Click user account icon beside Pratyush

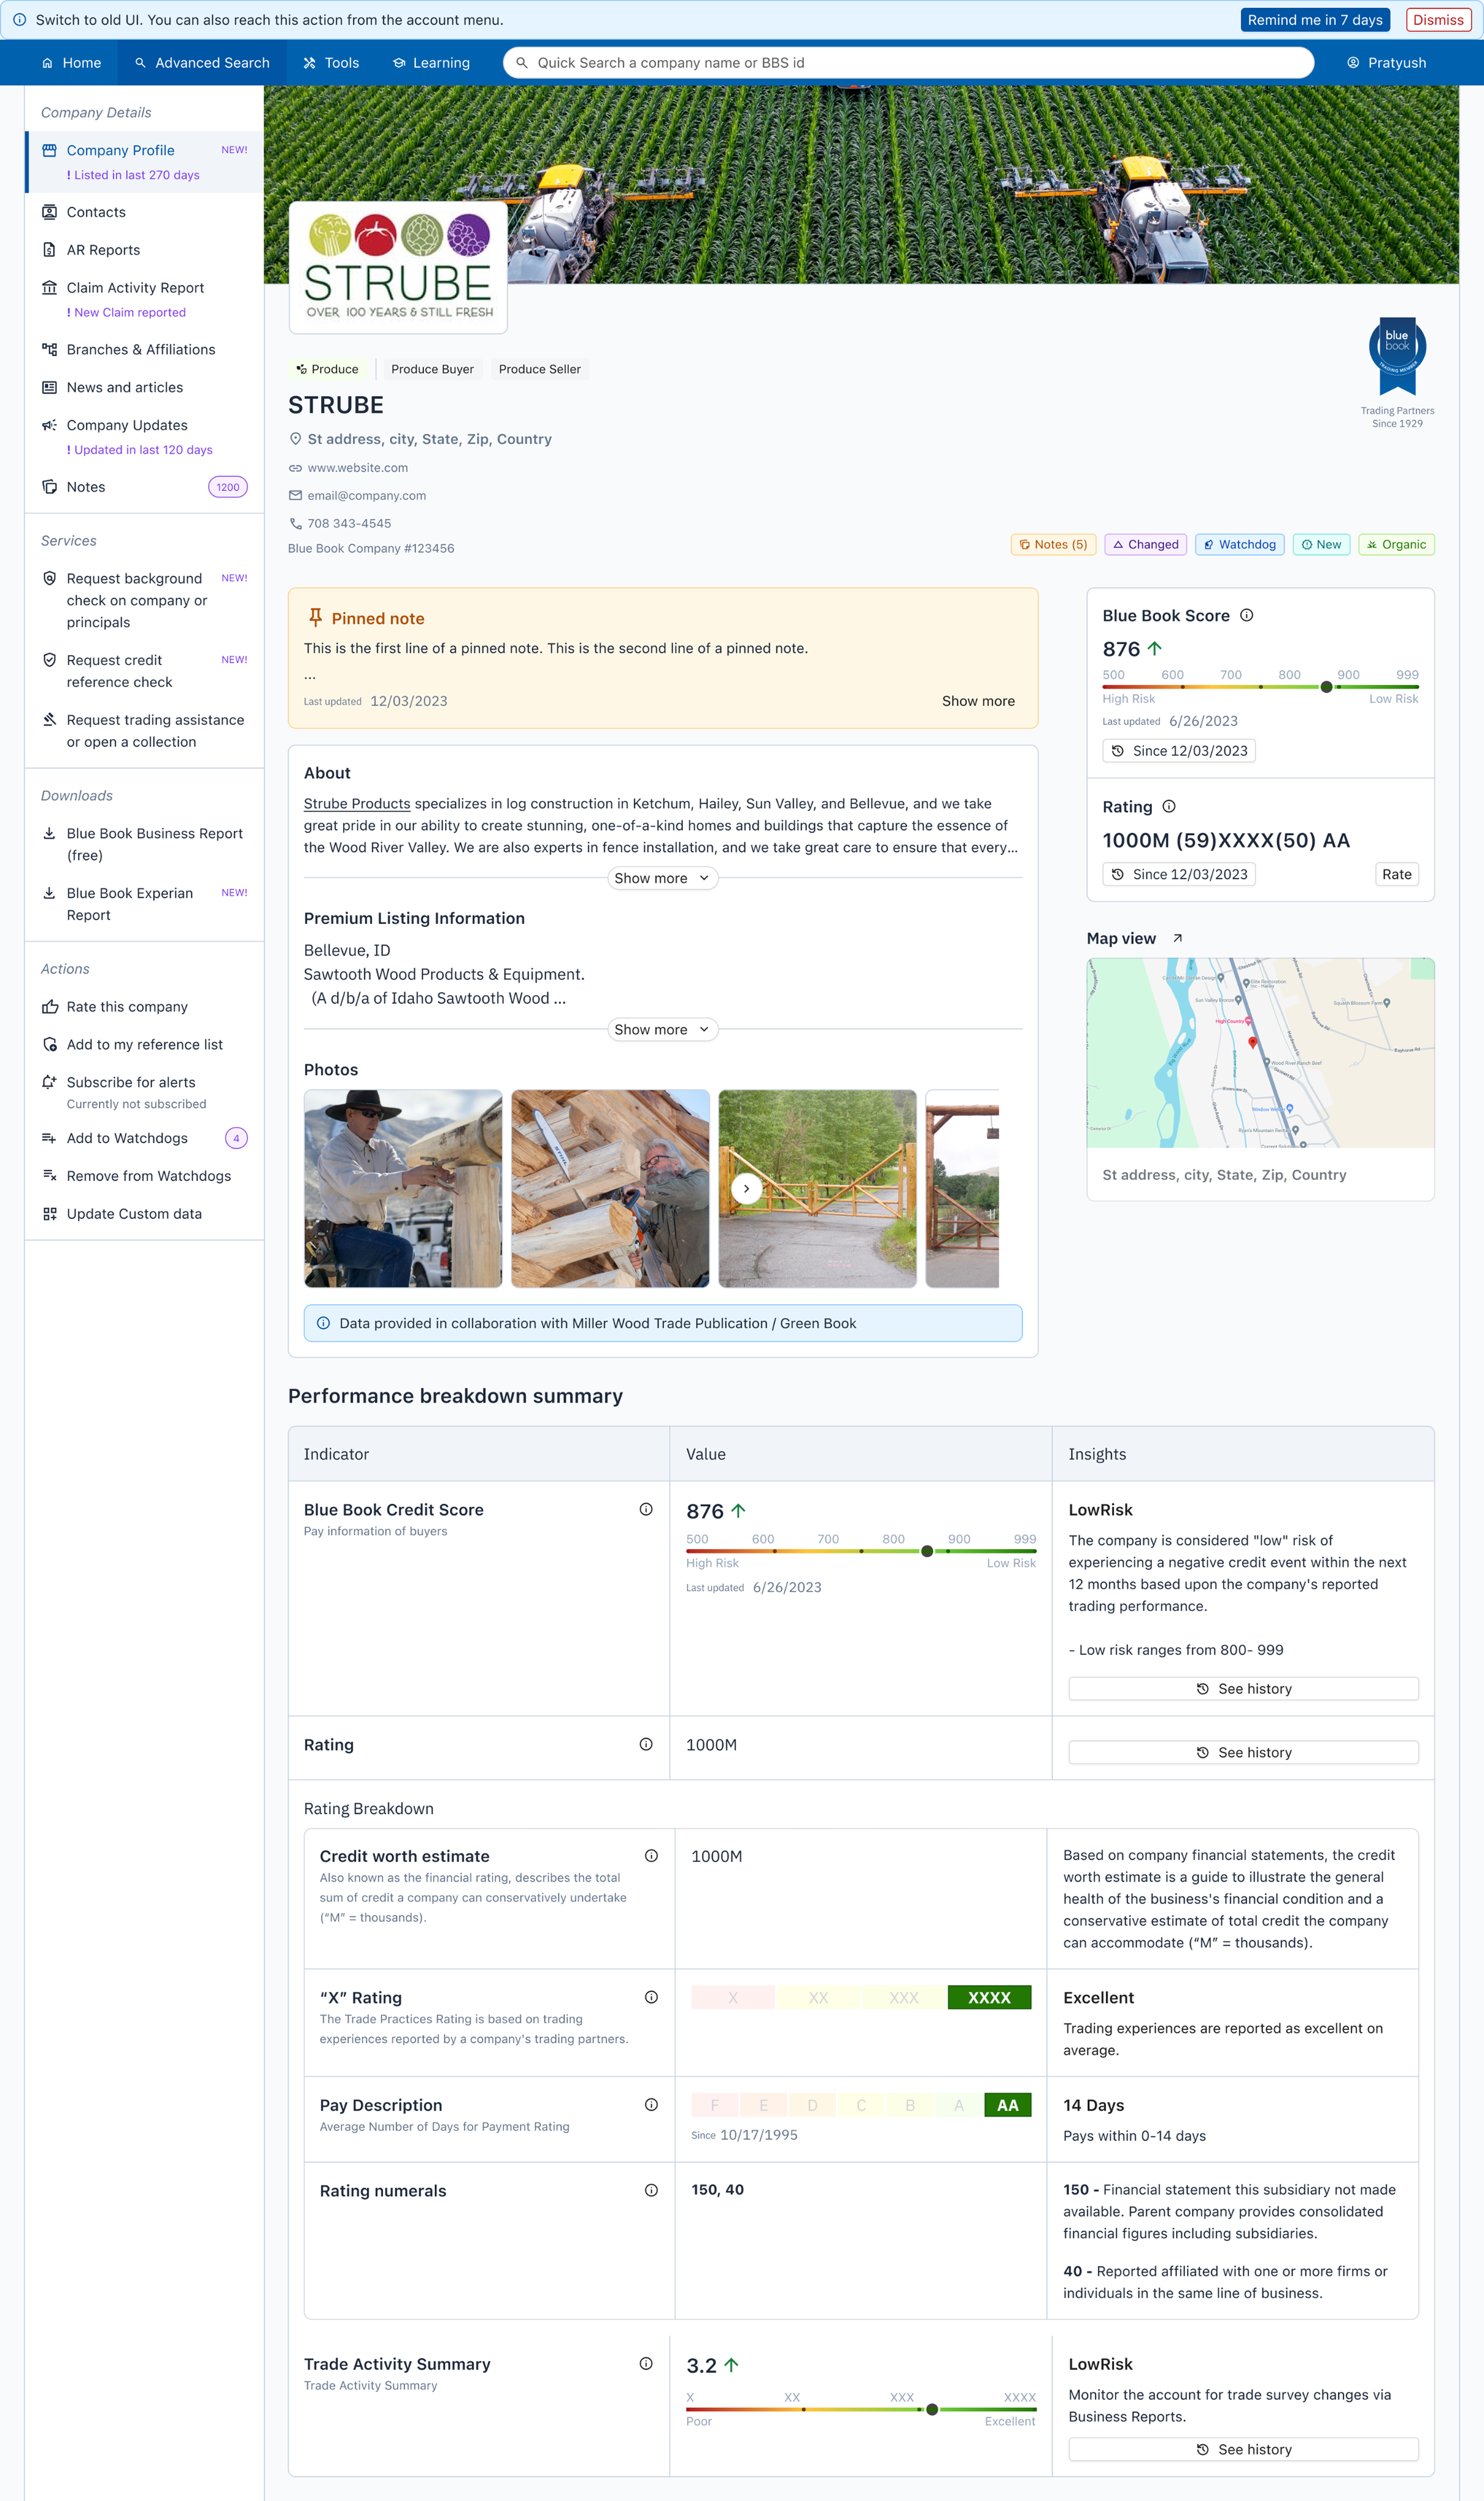pos(1353,63)
